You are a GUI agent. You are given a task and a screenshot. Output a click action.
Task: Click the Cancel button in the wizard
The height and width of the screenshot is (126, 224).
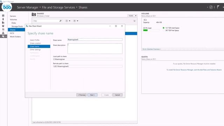(x=118, y=95)
